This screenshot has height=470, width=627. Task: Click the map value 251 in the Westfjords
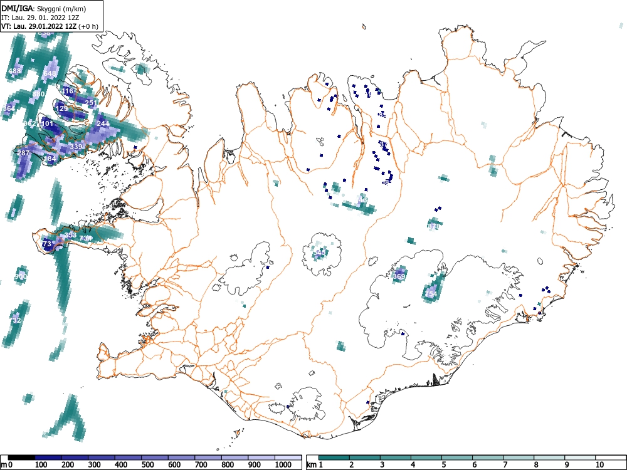(91, 103)
